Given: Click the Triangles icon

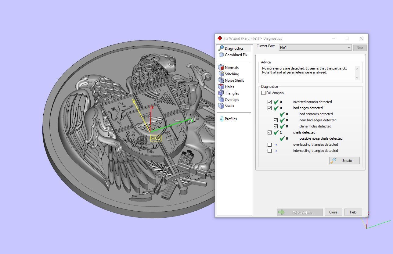Looking at the screenshot, I should (221, 93).
